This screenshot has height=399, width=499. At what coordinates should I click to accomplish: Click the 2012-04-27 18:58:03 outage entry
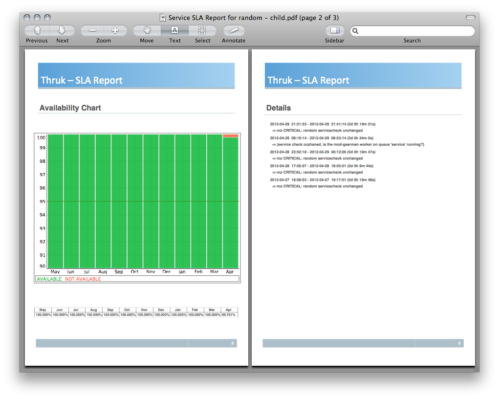(323, 180)
